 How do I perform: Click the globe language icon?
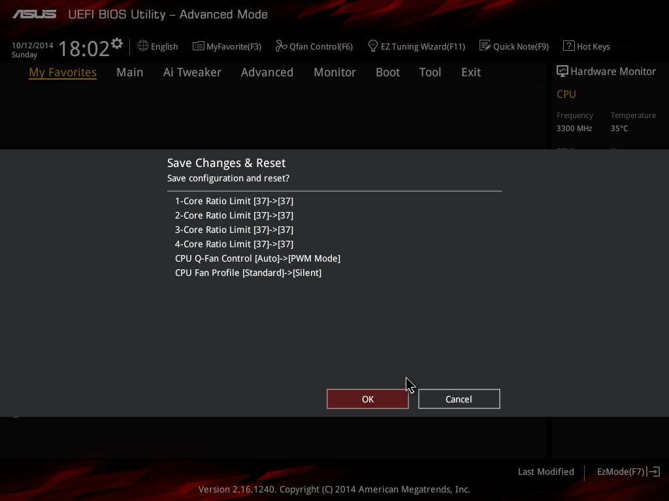pyautogui.click(x=143, y=46)
